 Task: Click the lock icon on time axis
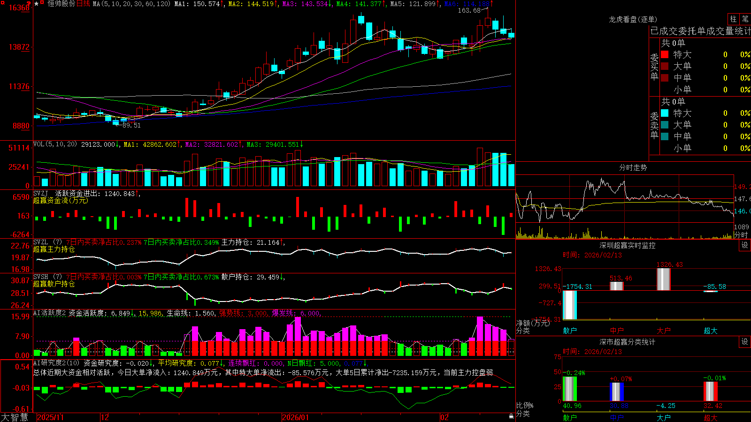tap(511, 416)
